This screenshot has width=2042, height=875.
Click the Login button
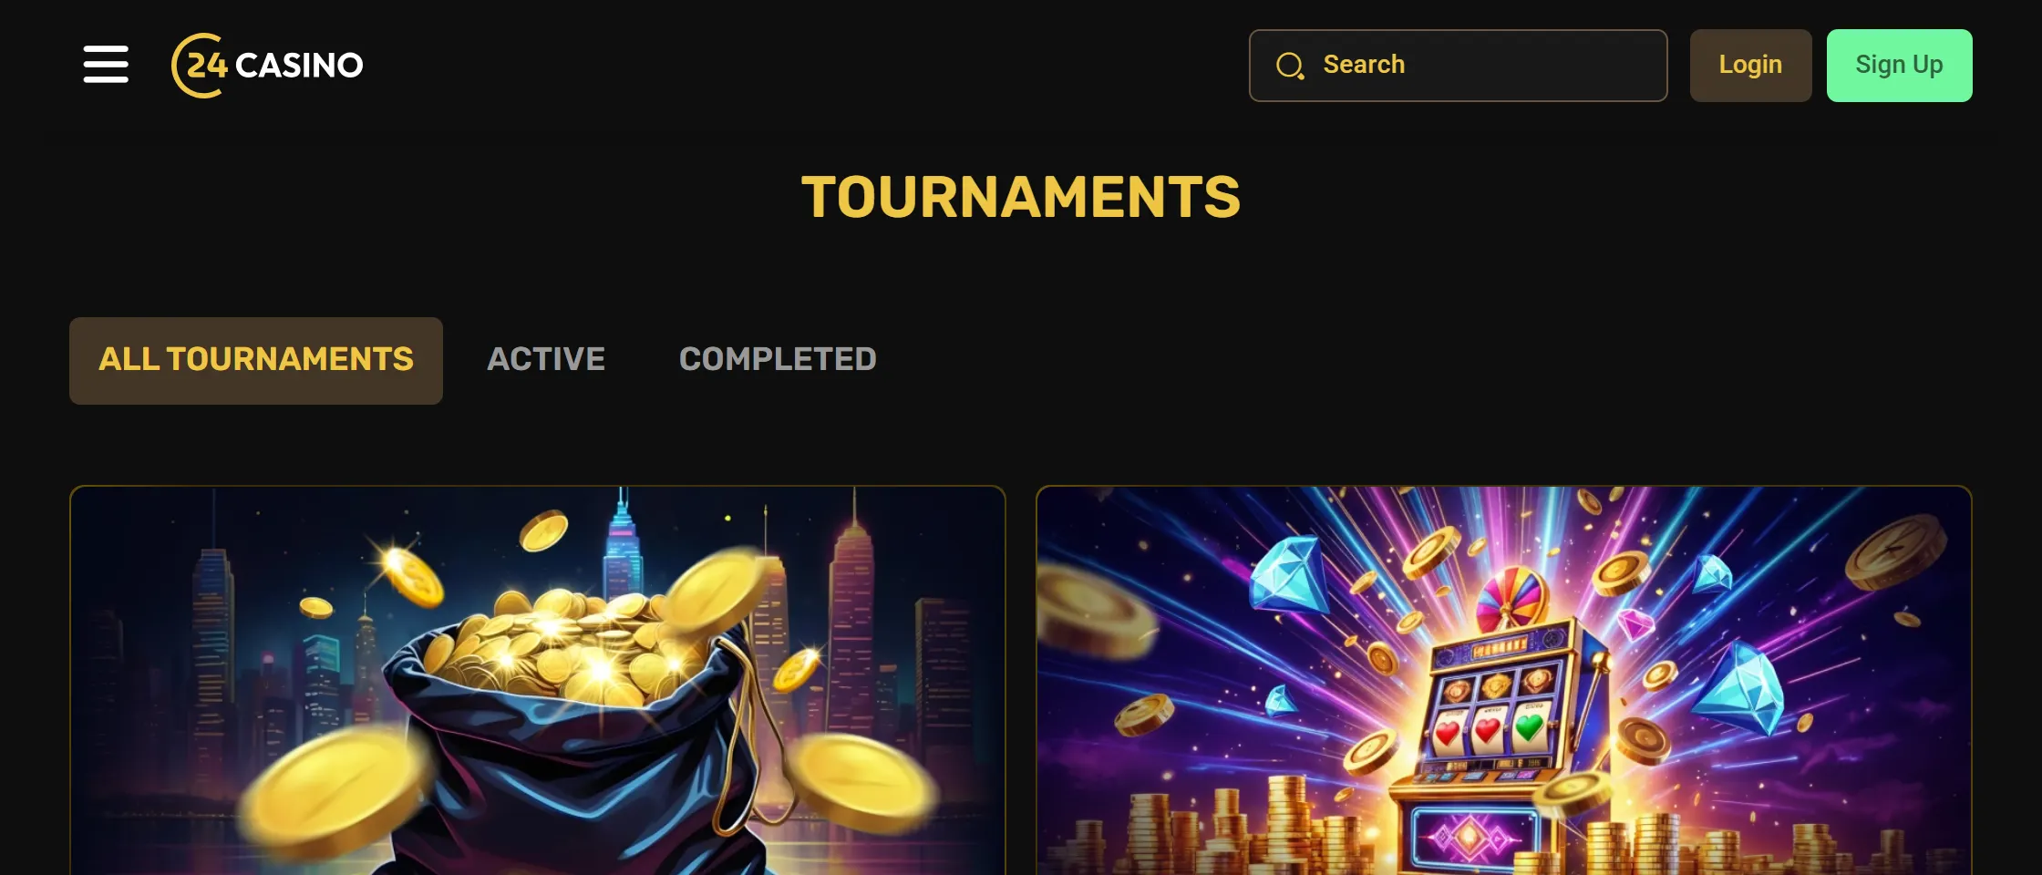coord(1750,66)
